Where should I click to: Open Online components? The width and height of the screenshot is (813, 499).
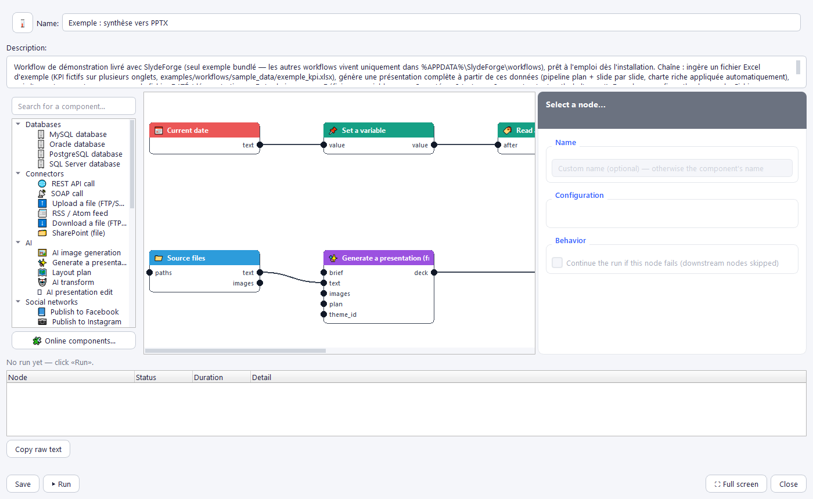(x=74, y=341)
